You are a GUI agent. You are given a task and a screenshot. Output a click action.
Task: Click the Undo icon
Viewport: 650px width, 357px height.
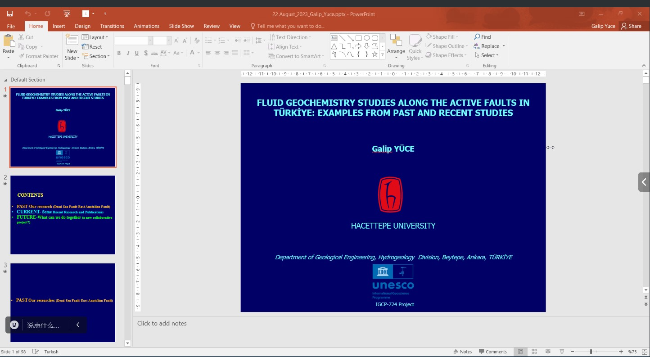28,14
